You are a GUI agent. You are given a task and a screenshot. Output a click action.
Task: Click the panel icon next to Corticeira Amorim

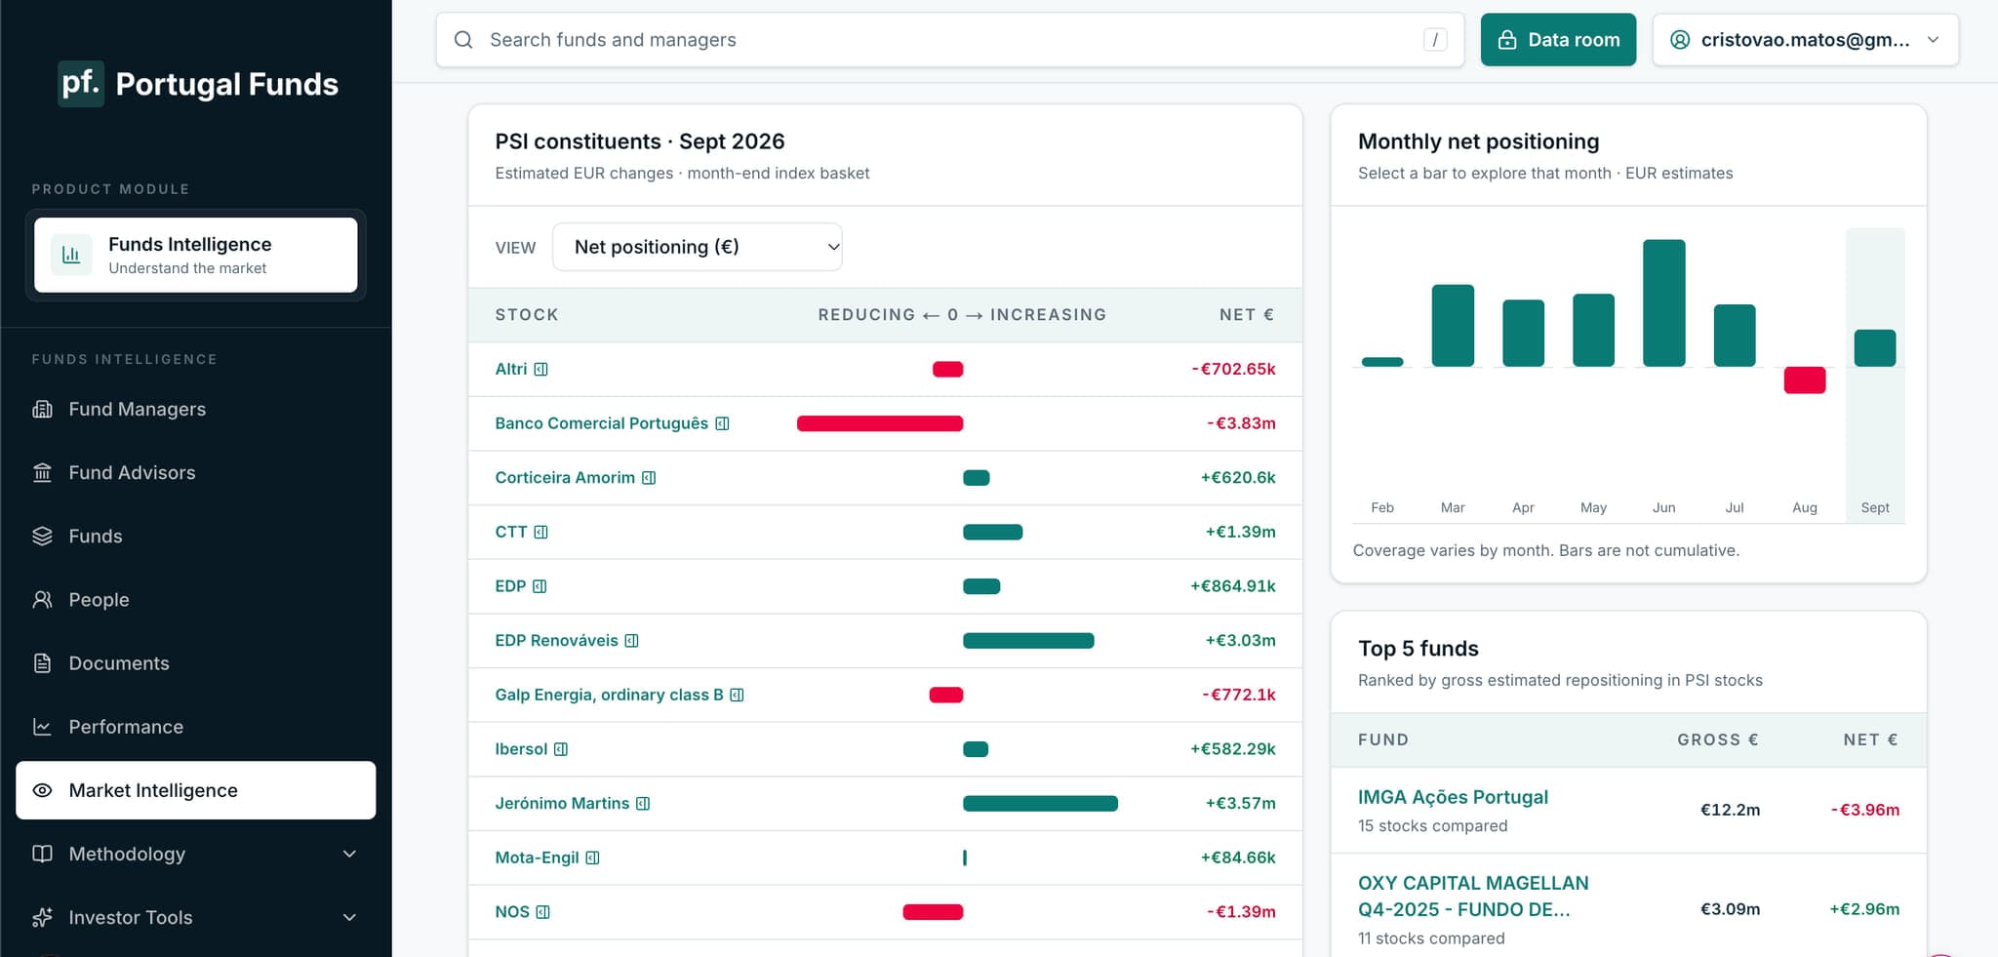point(649,478)
